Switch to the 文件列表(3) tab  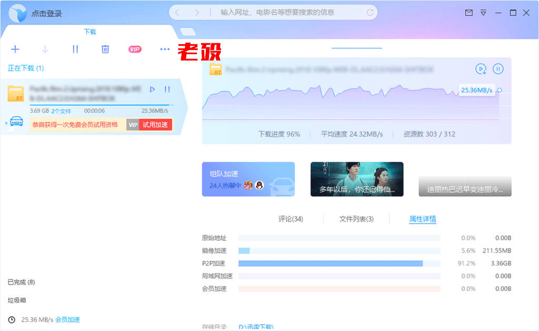pyautogui.click(x=356, y=219)
